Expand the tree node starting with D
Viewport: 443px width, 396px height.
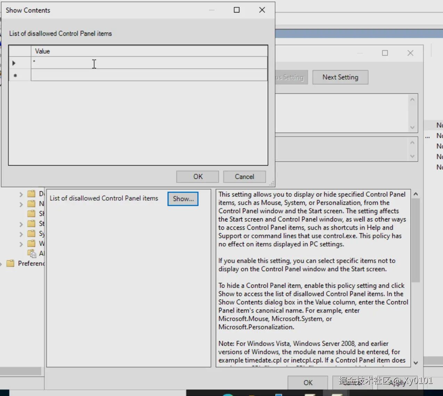click(x=21, y=194)
